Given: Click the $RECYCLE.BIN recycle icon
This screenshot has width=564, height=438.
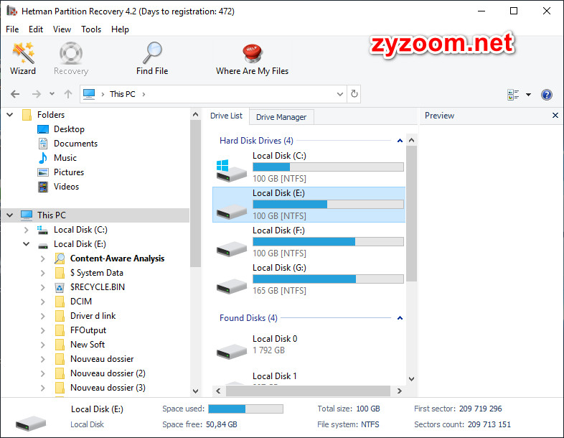Looking at the screenshot, I should pyautogui.click(x=60, y=287).
